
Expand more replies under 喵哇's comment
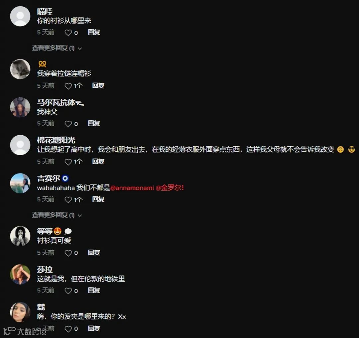point(57,48)
